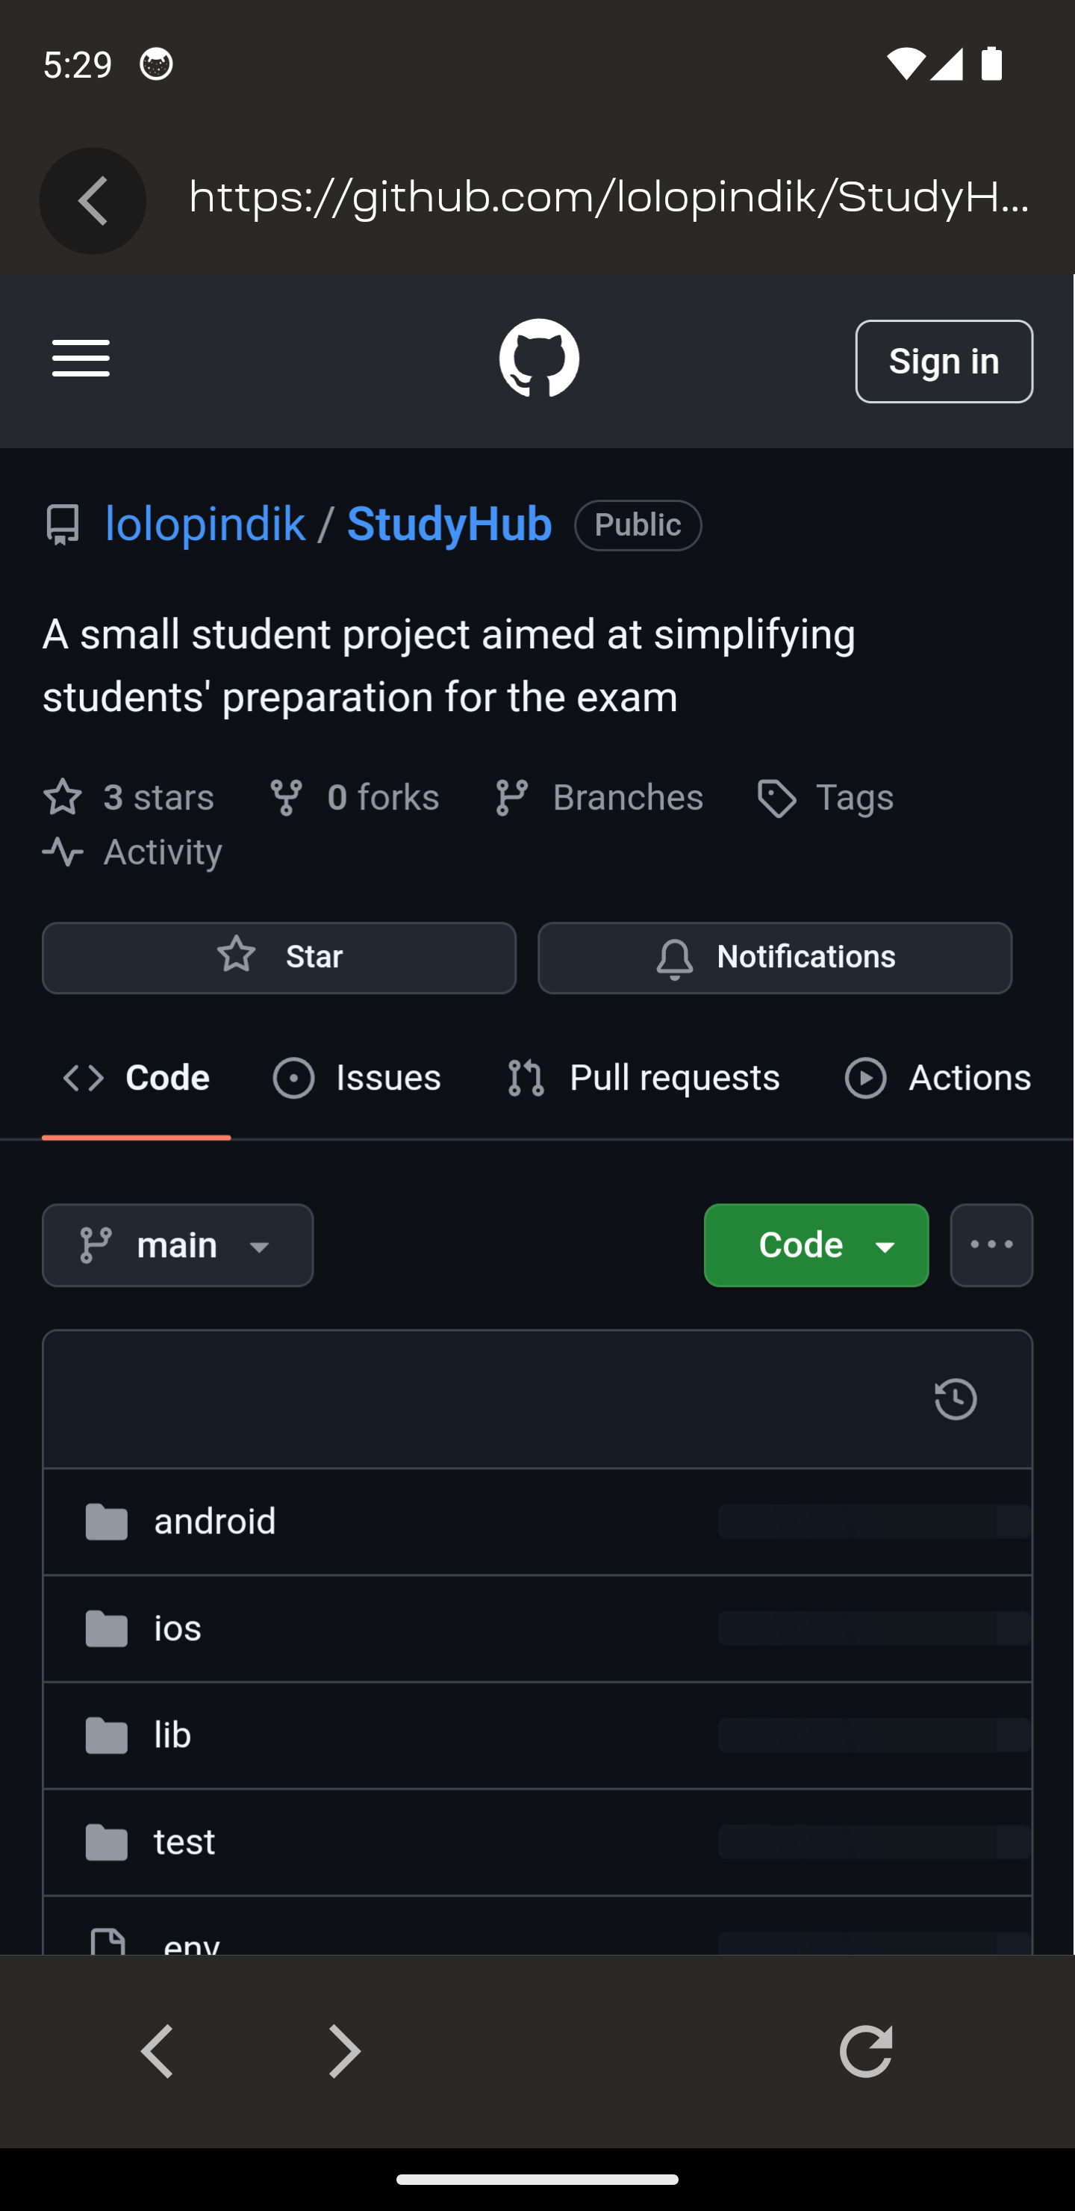The width and height of the screenshot is (1075, 2211).
Task: Open the GitHub hamburger menu
Action: [81, 359]
